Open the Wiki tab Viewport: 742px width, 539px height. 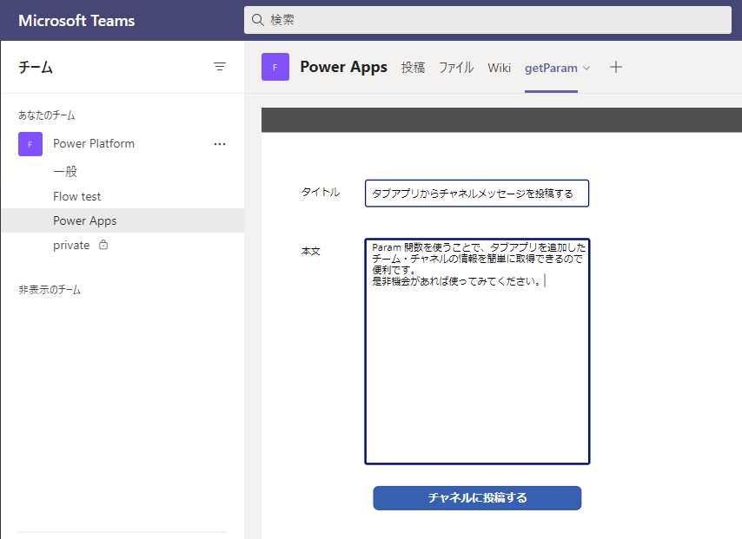click(500, 68)
